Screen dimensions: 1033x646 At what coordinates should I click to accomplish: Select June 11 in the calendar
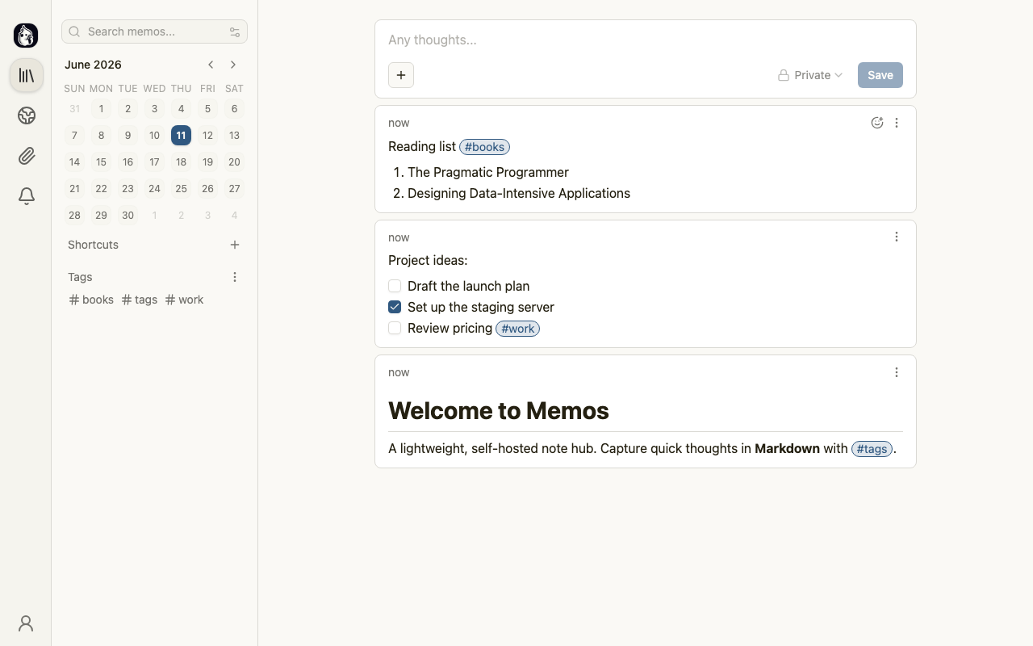(181, 136)
